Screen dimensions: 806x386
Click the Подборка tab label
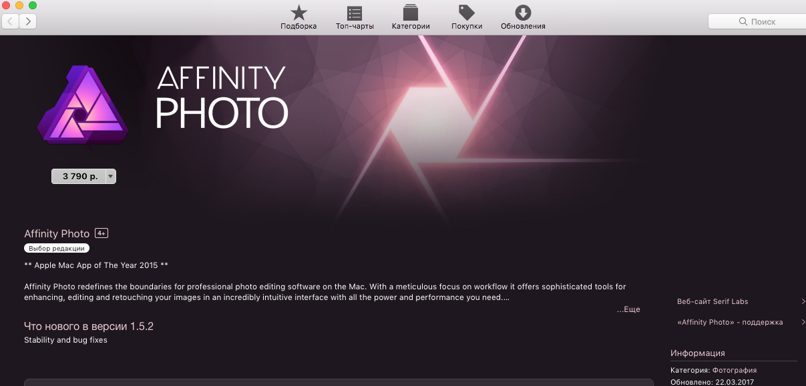(298, 26)
